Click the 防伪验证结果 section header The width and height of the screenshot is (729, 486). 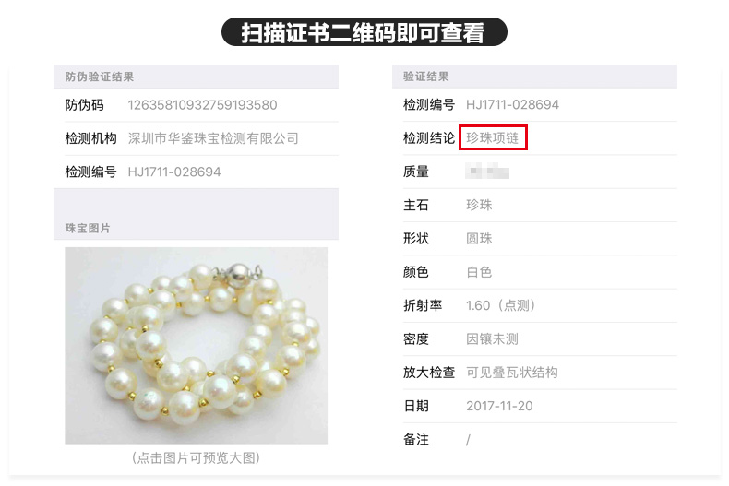99,77
